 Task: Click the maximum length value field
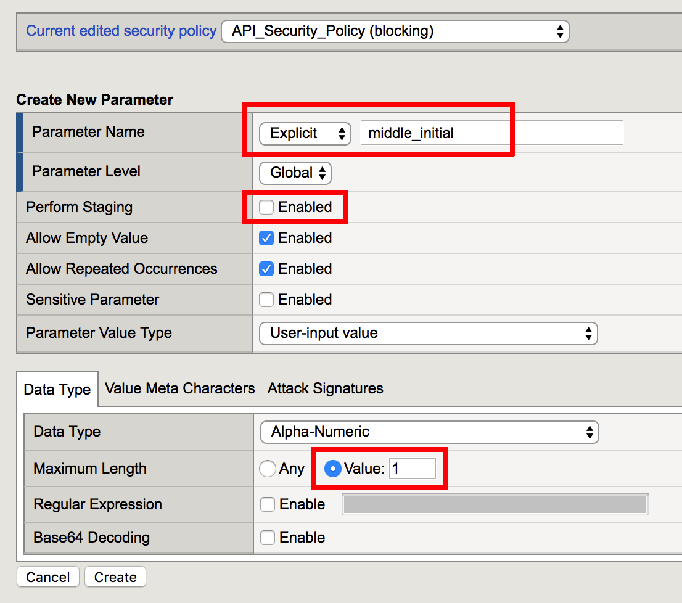pos(413,469)
